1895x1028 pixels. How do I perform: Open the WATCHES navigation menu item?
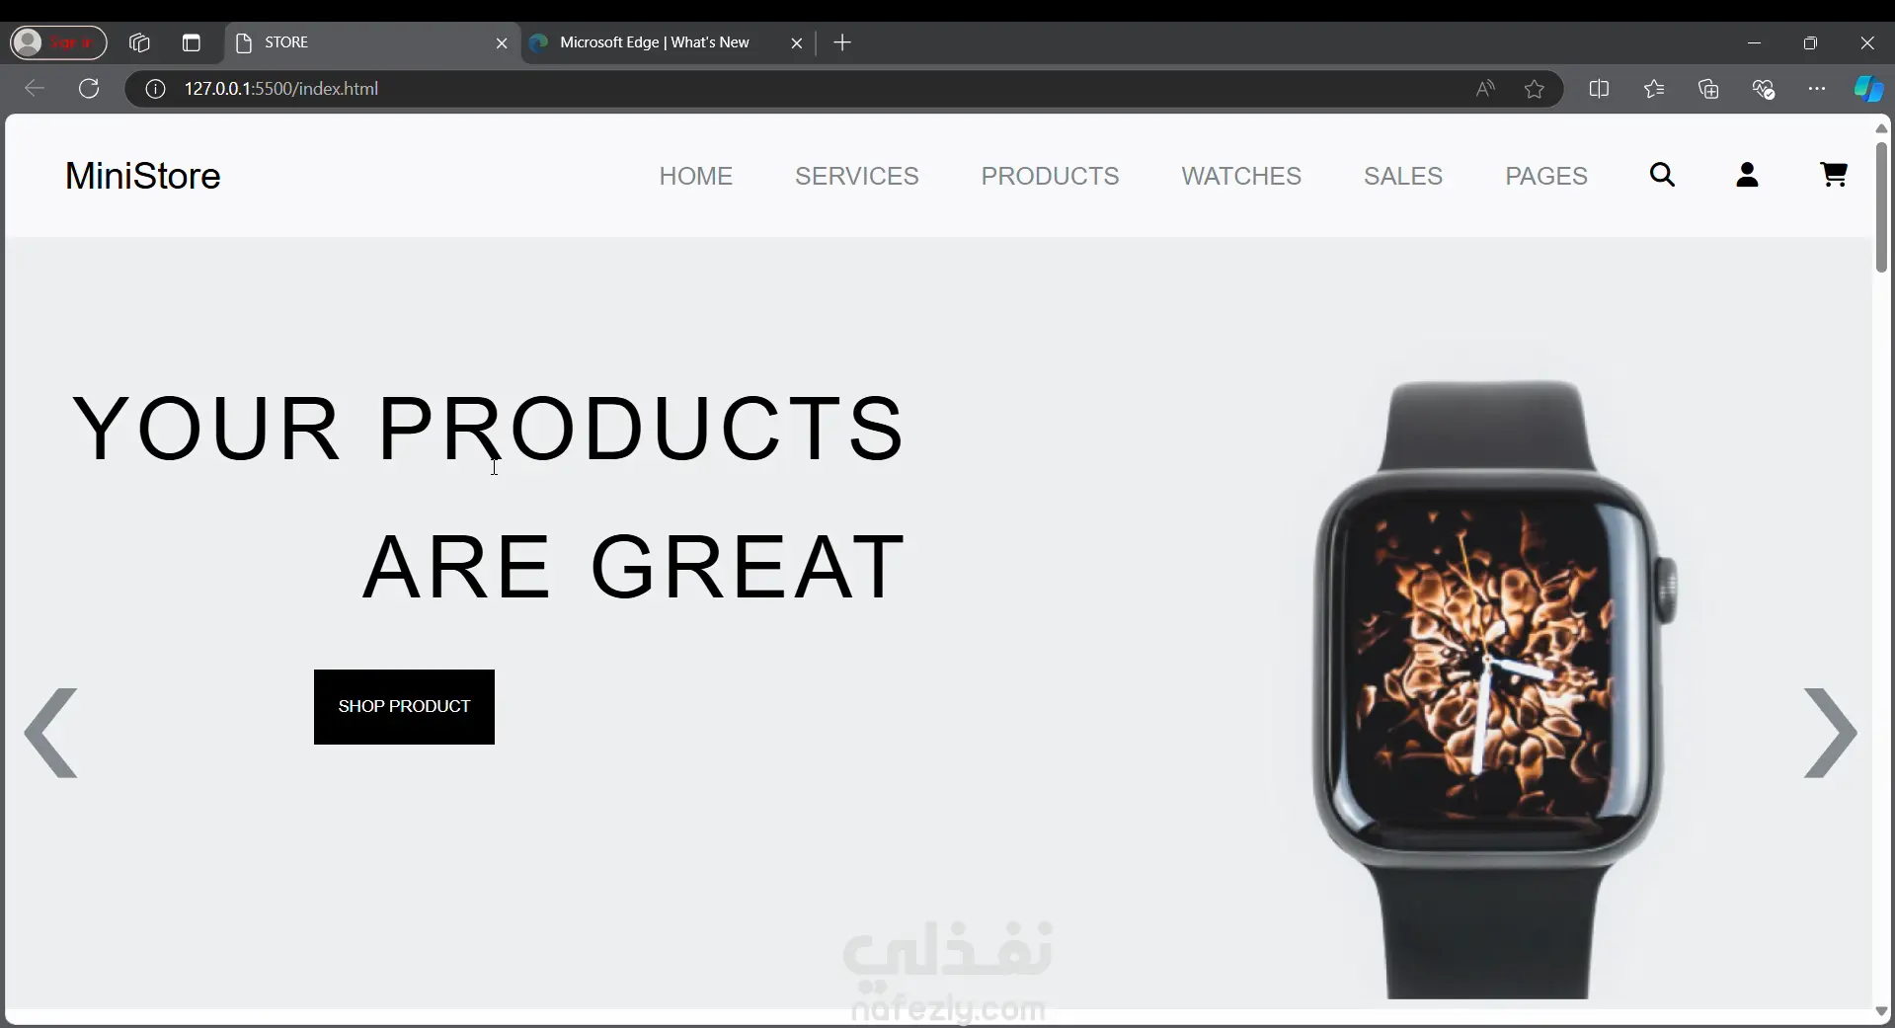pos(1241,176)
